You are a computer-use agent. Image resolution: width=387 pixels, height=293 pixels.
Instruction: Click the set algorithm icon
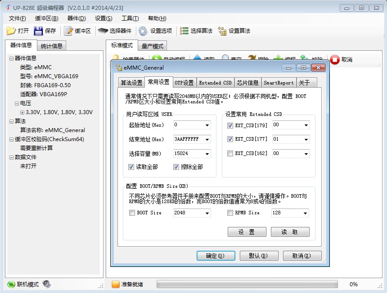(222, 31)
